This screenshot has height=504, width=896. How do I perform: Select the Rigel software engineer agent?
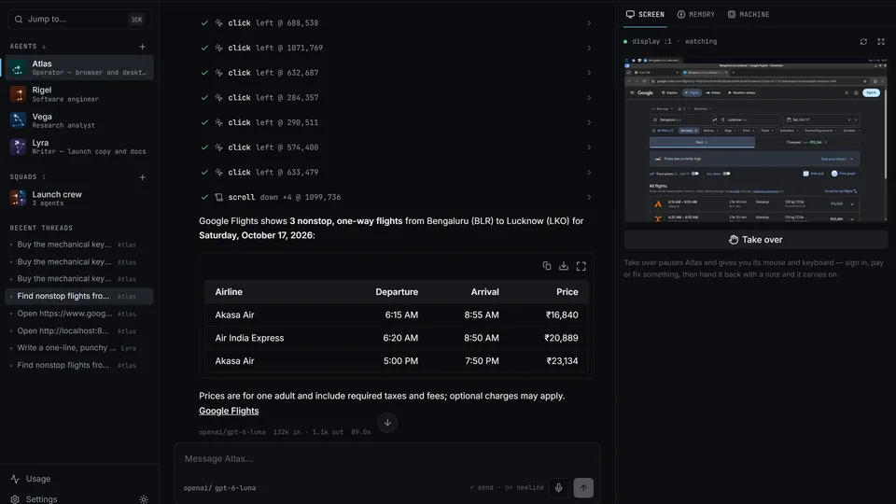click(78, 93)
